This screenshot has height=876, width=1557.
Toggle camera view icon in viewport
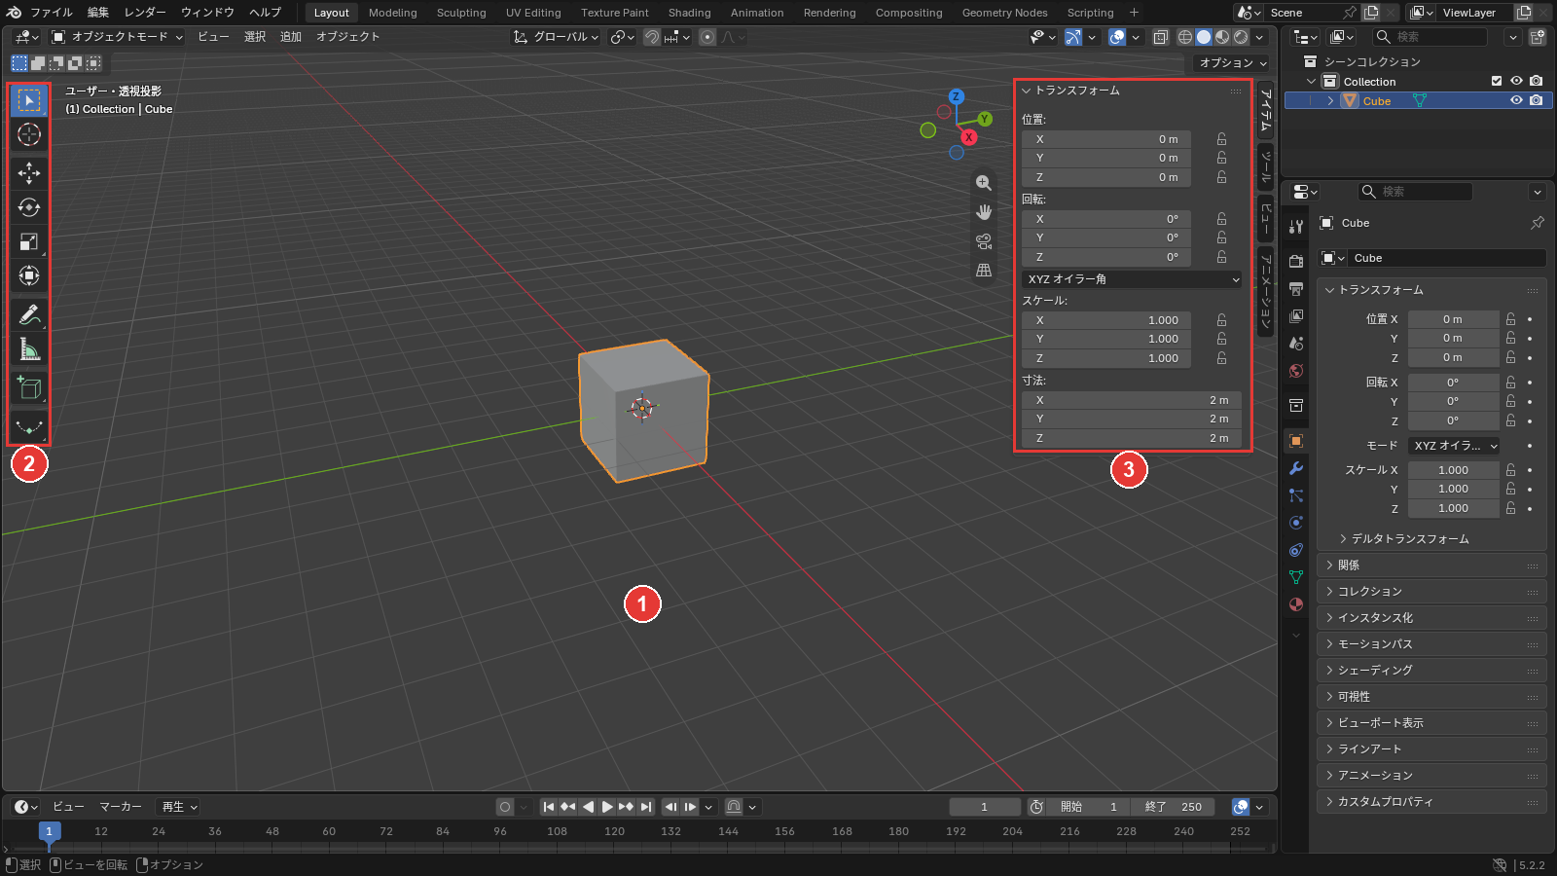pyautogui.click(x=984, y=241)
